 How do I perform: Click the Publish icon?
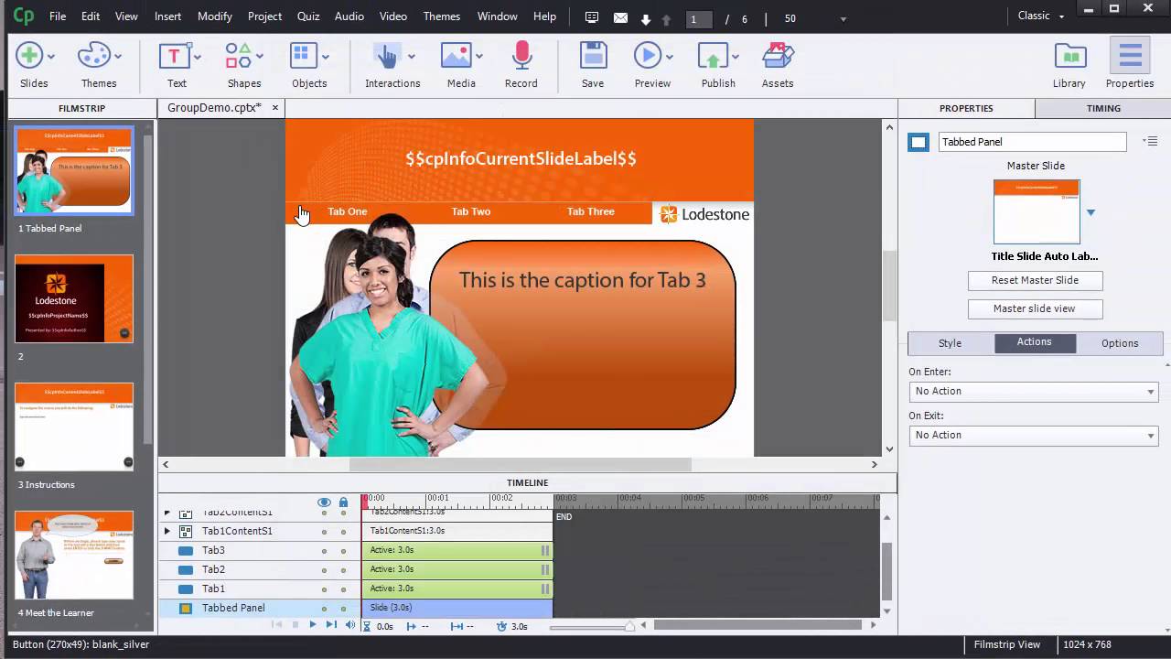713,56
